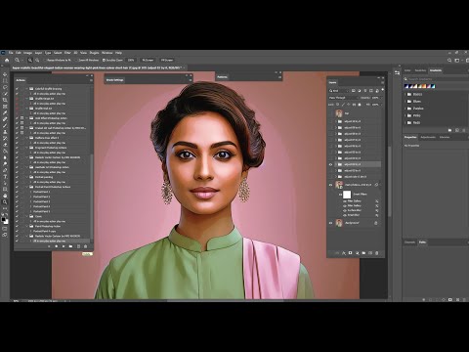
Task: Select the Eraser tool
Action: coord(5,145)
